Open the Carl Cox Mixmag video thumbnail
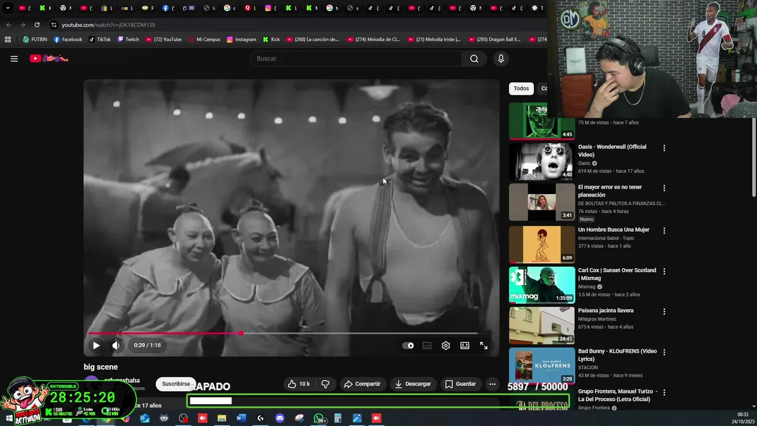The image size is (757, 426). [542, 285]
